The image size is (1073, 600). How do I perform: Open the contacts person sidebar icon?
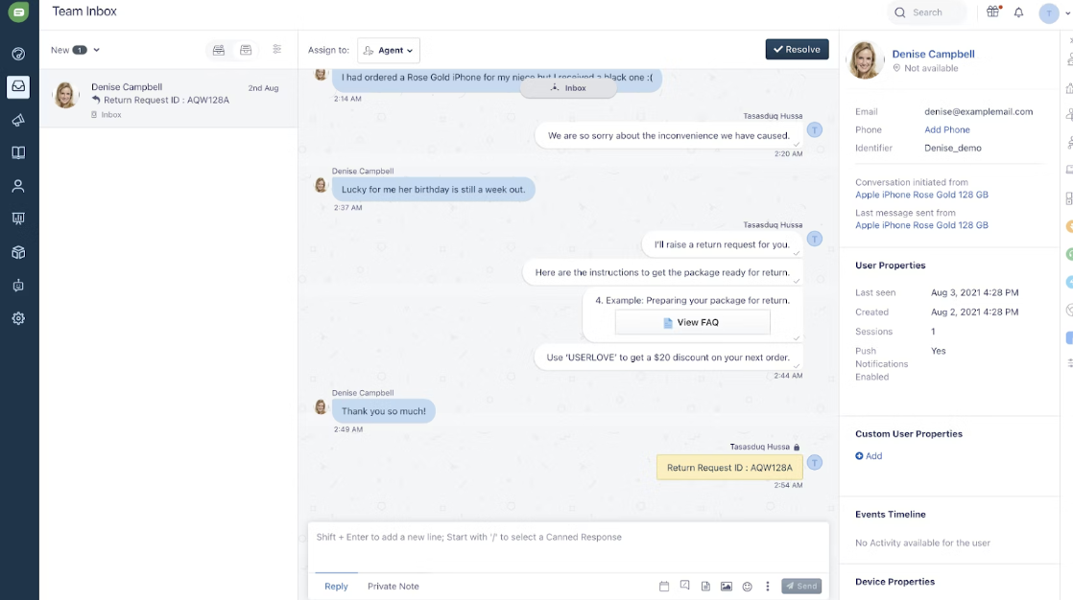(x=18, y=186)
